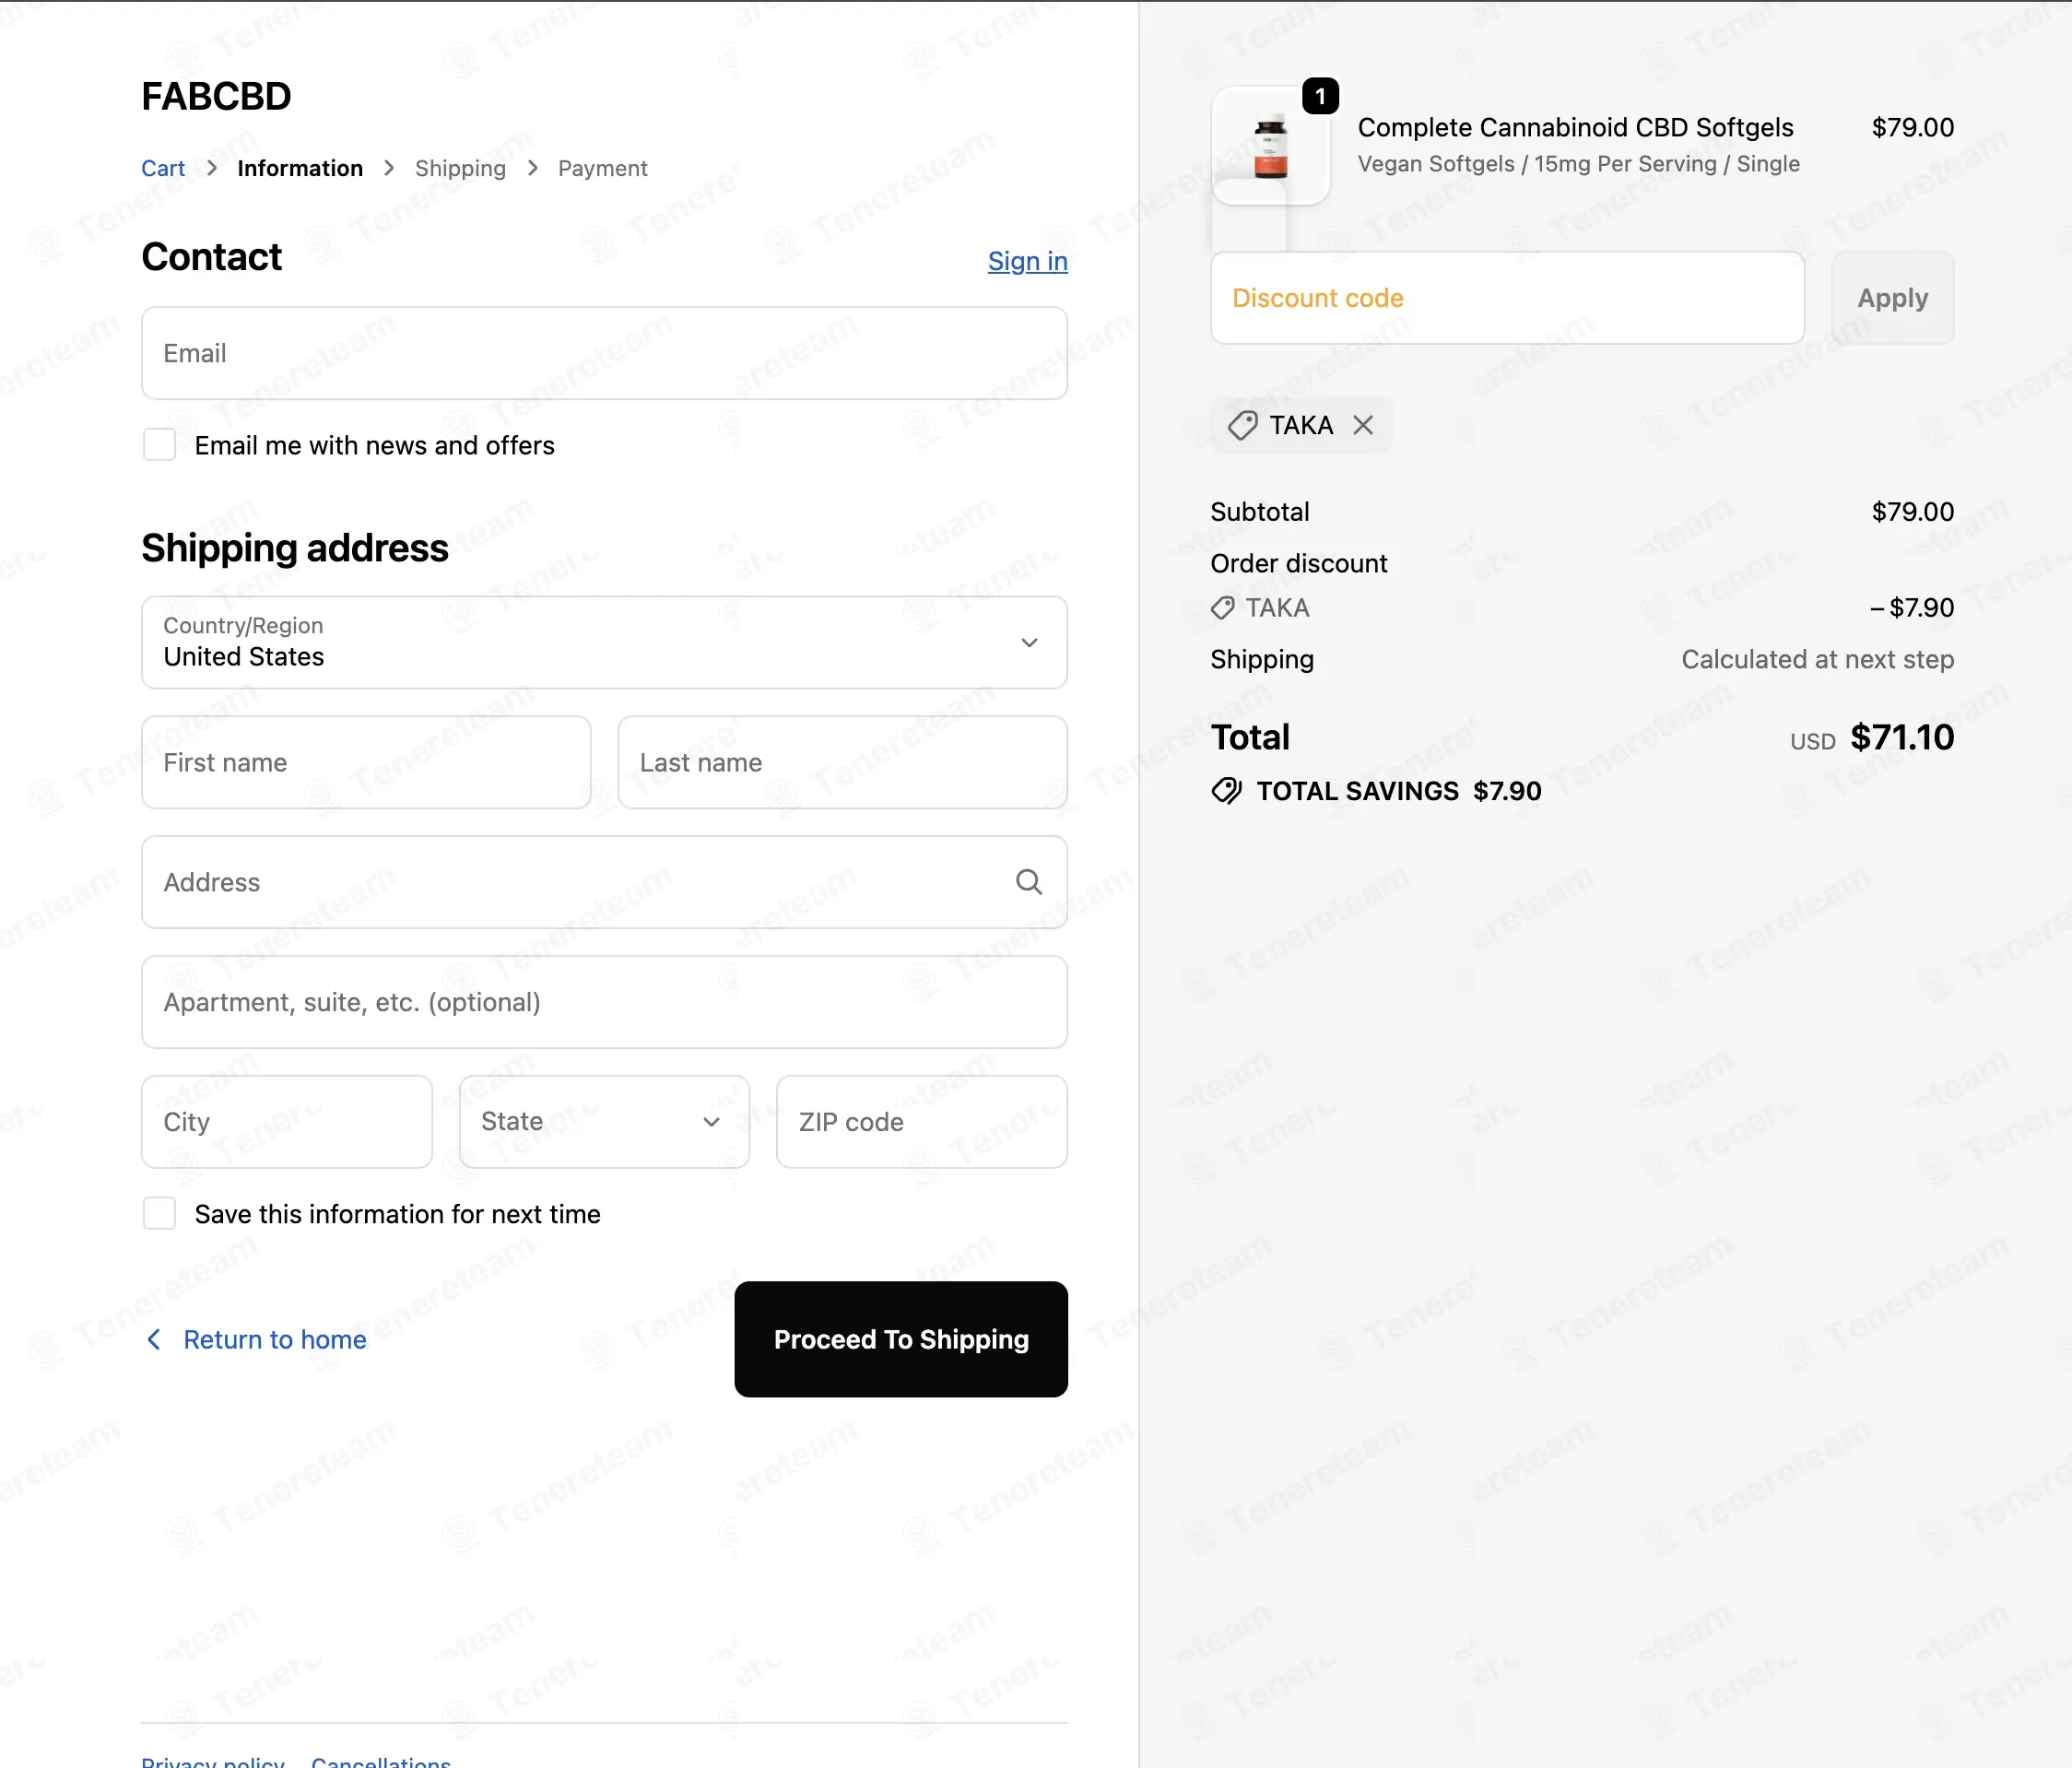Click the –$7.90 discount amount
Viewport: 2072px width, 1768px height.
[x=1911, y=608]
